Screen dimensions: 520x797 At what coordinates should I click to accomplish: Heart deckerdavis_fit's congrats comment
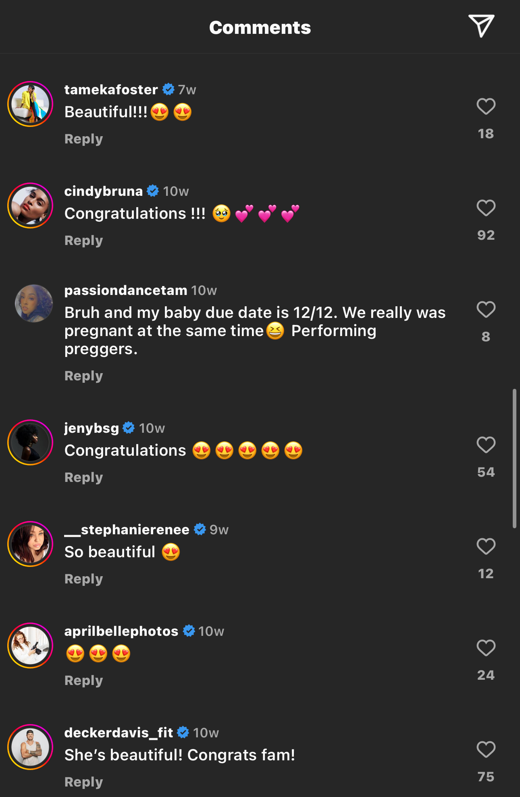[486, 750]
